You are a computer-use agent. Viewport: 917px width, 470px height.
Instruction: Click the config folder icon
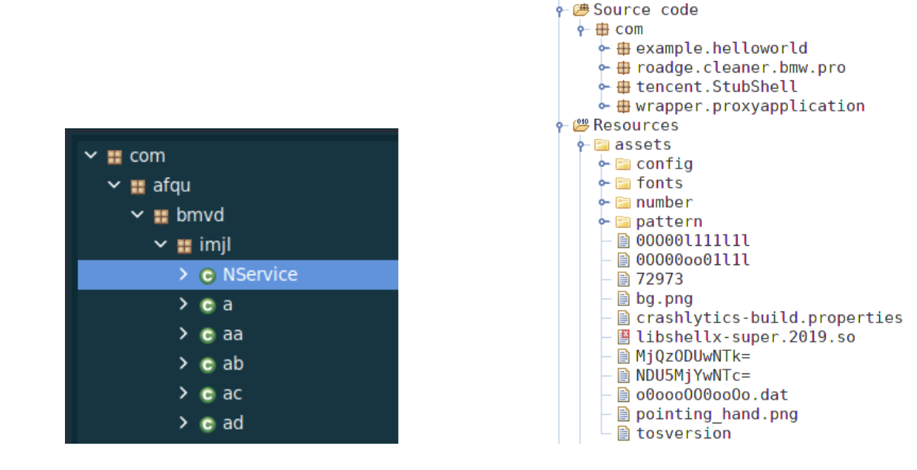point(623,164)
